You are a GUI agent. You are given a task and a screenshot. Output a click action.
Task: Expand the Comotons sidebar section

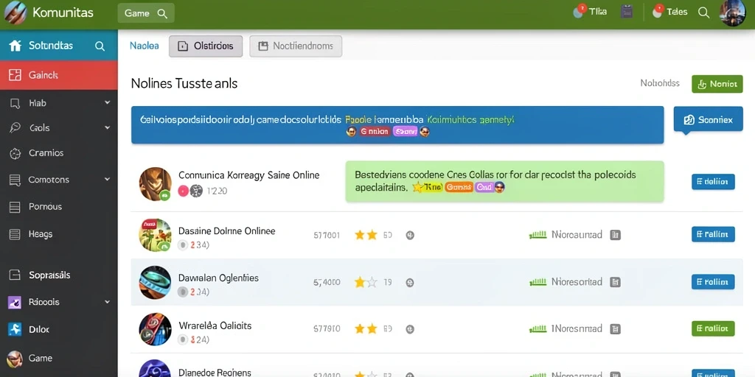(x=107, y=180)
